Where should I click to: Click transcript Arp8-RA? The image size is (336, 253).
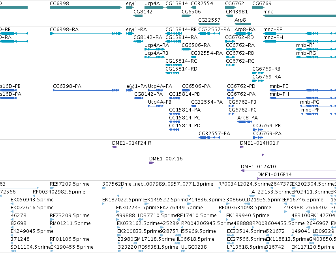coord(243,33)
